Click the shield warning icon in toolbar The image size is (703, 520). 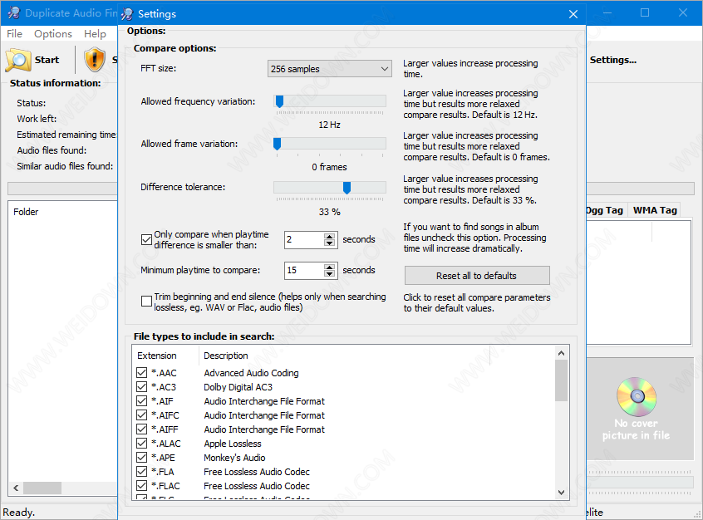[x=95, y=60]
